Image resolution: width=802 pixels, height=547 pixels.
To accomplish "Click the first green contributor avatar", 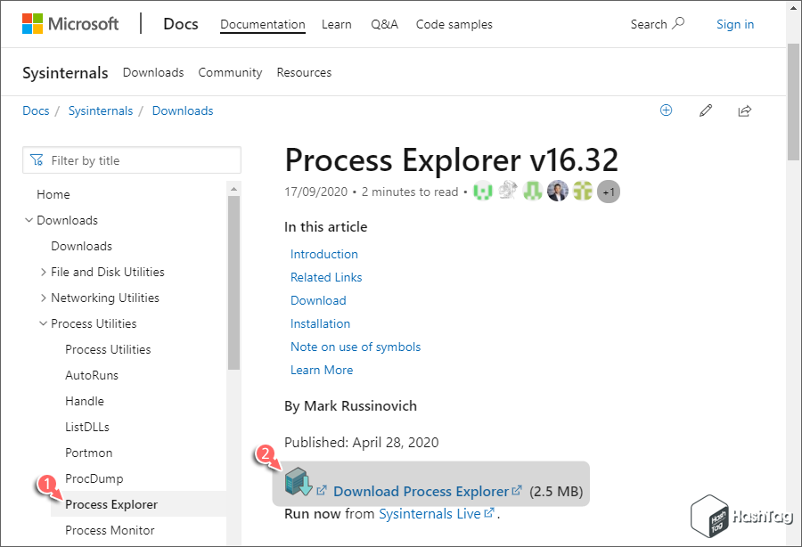I will coord(482,191).
